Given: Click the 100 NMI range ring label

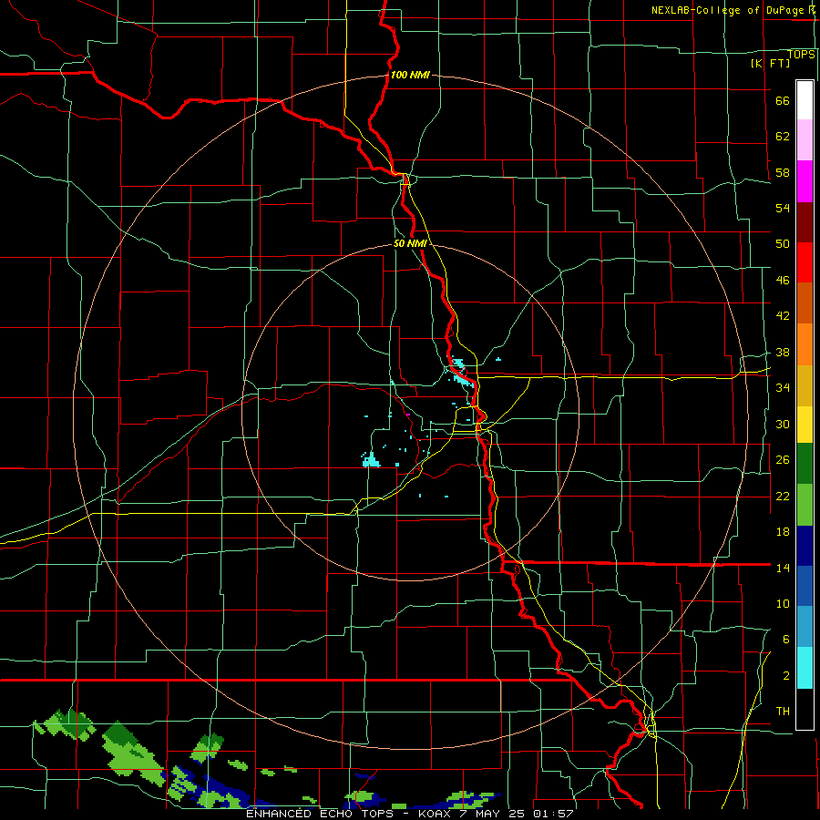Looking at the screenshot, I should point(410,75).
